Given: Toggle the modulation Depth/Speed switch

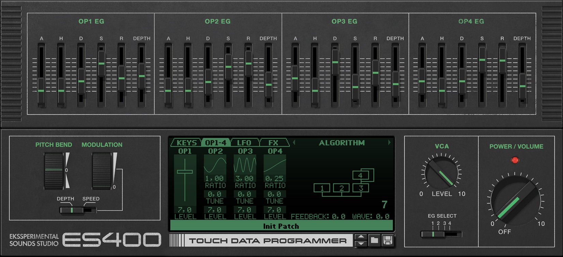Looking at the screenshot, I should click(x=78, y=210).
